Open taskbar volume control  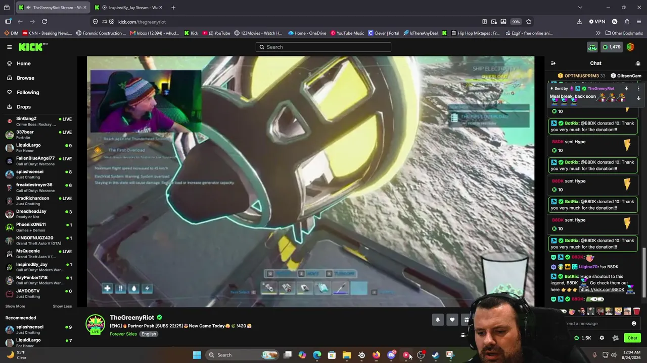[614, 355]
